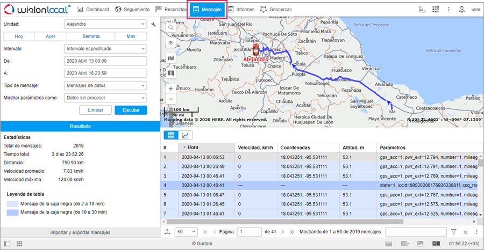Click the map search magnifier icon
This screenshot has height=250, width=484.
pyautogui.click(x=170, y=27)
